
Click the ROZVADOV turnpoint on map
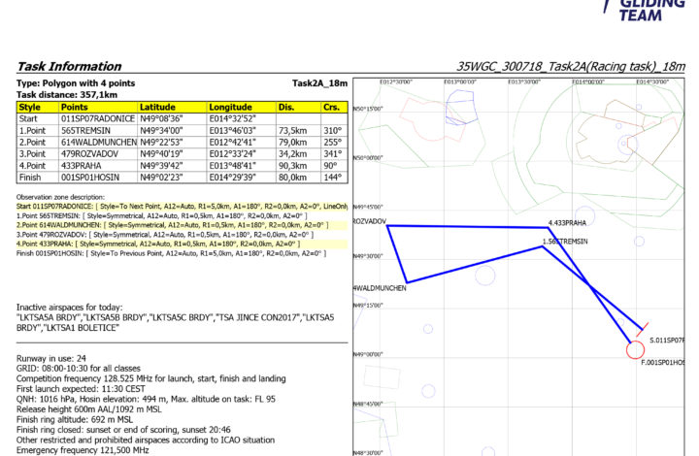371,223
